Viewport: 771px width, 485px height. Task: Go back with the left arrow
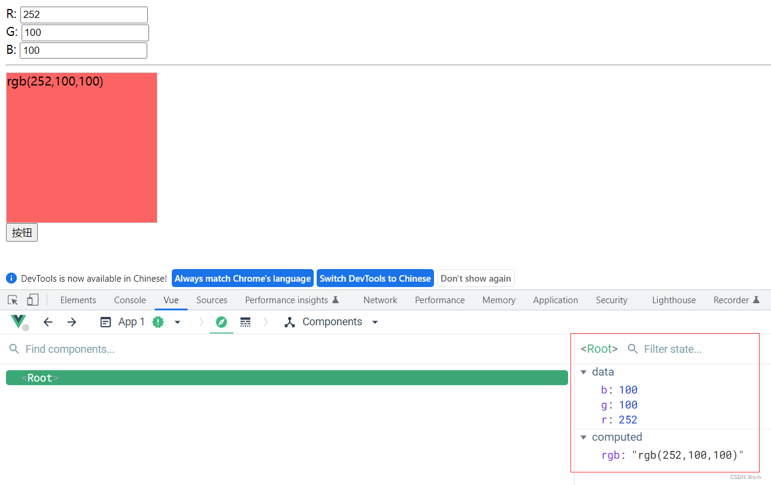click(48, 322)
